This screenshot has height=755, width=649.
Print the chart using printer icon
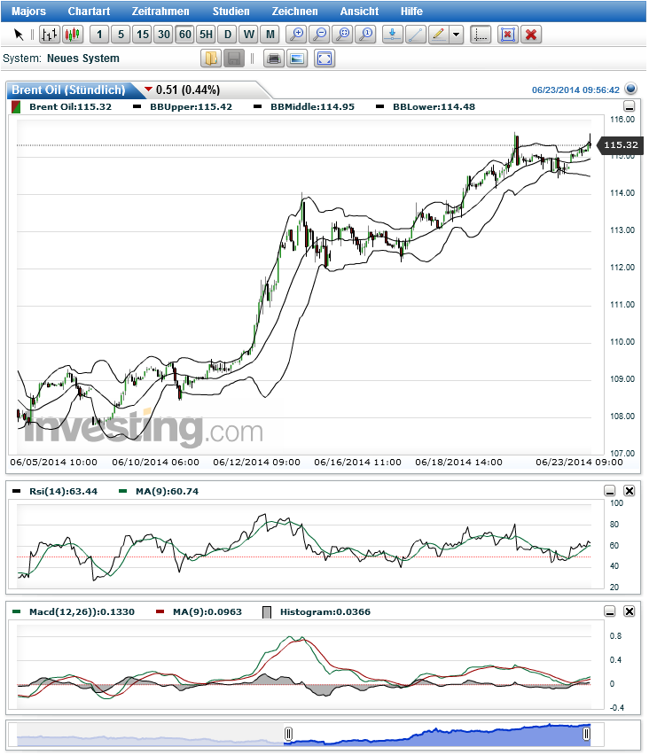(x=274, y=58)
